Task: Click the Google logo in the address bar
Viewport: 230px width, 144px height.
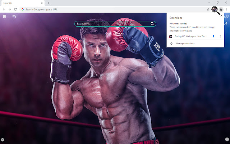Action: coord(23,9)
